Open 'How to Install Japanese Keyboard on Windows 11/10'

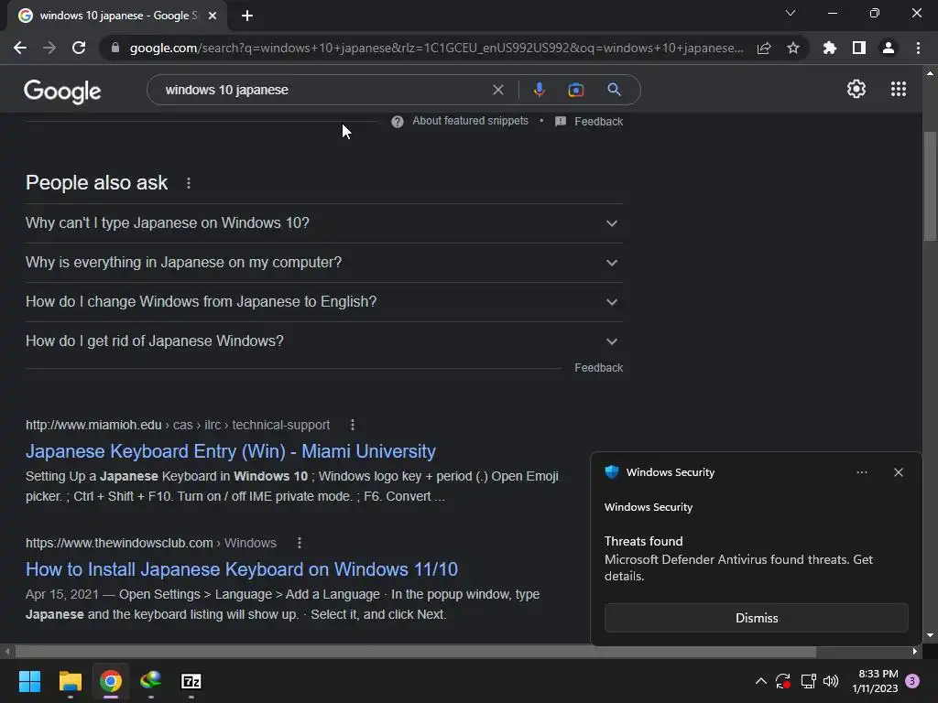point(242,569)
